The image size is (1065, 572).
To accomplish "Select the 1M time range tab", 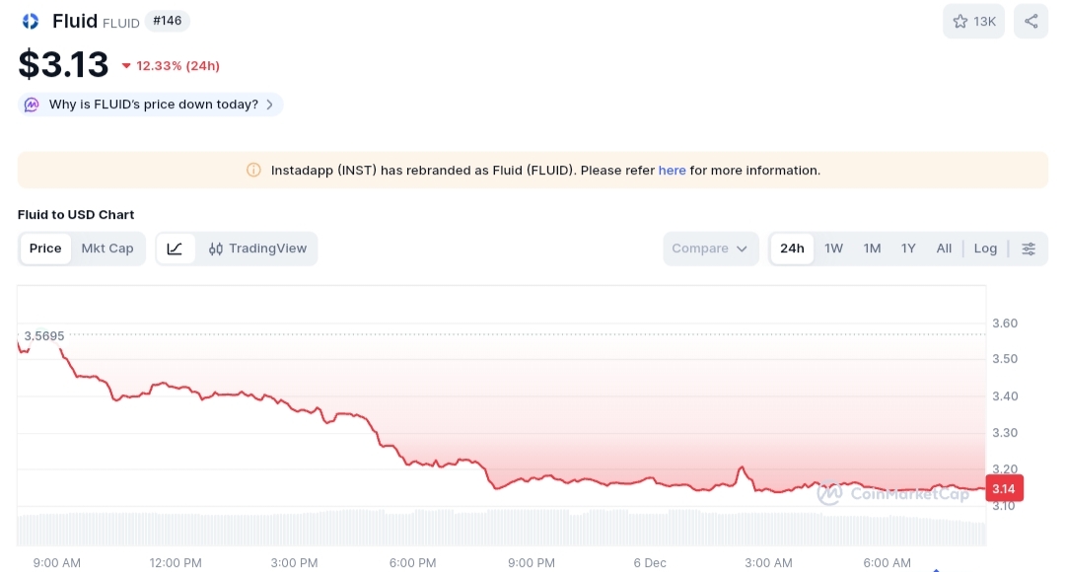I will pyautogui.click(x=872, y=249).
